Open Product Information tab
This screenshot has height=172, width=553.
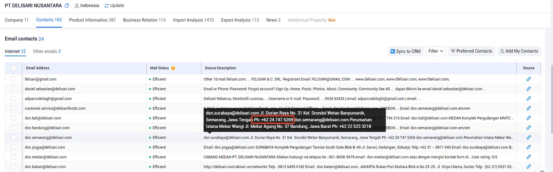92,20
